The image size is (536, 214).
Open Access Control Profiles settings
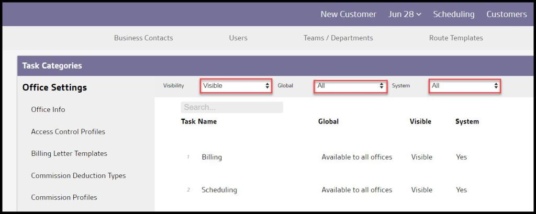[68, 131]
